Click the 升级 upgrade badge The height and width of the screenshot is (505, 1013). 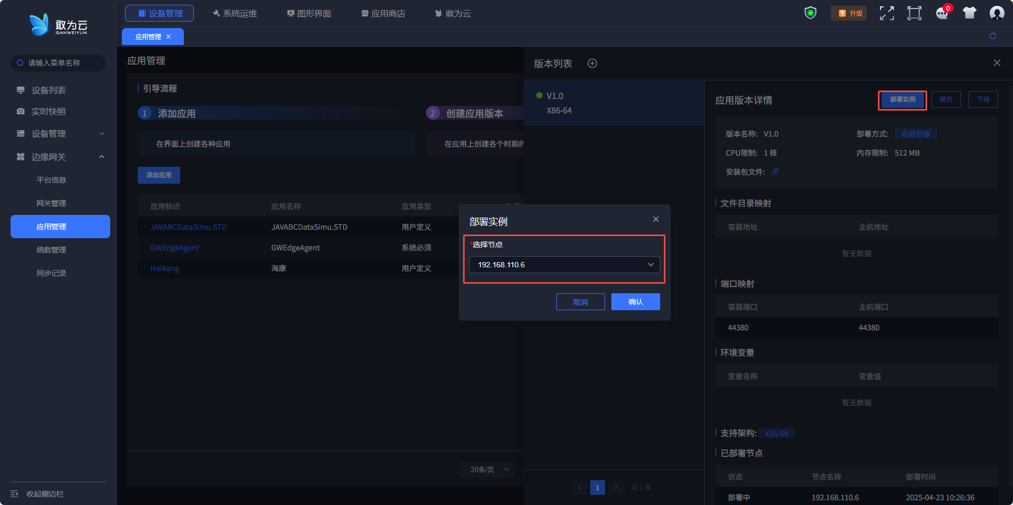(x=849, y=13)
